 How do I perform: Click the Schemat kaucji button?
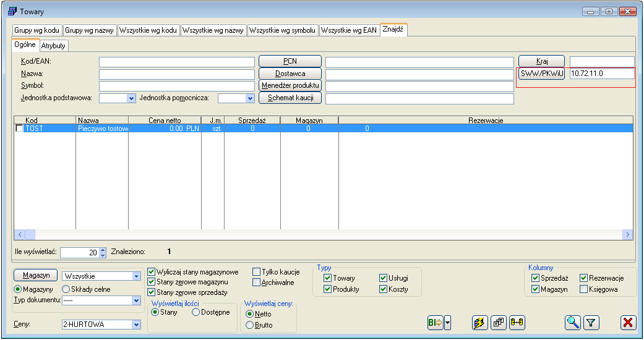290,98
